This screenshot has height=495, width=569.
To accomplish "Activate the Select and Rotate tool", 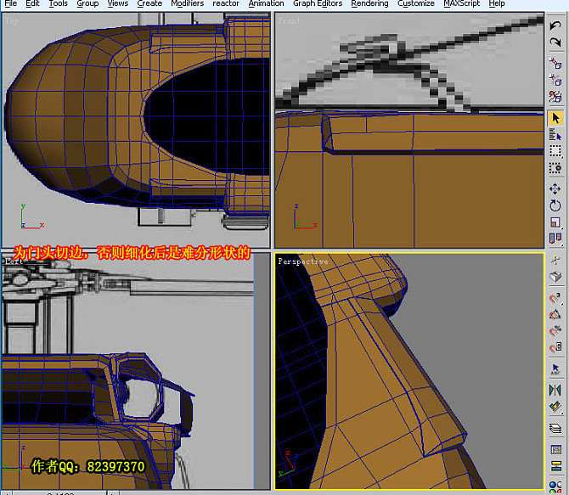I will [555, 205].
